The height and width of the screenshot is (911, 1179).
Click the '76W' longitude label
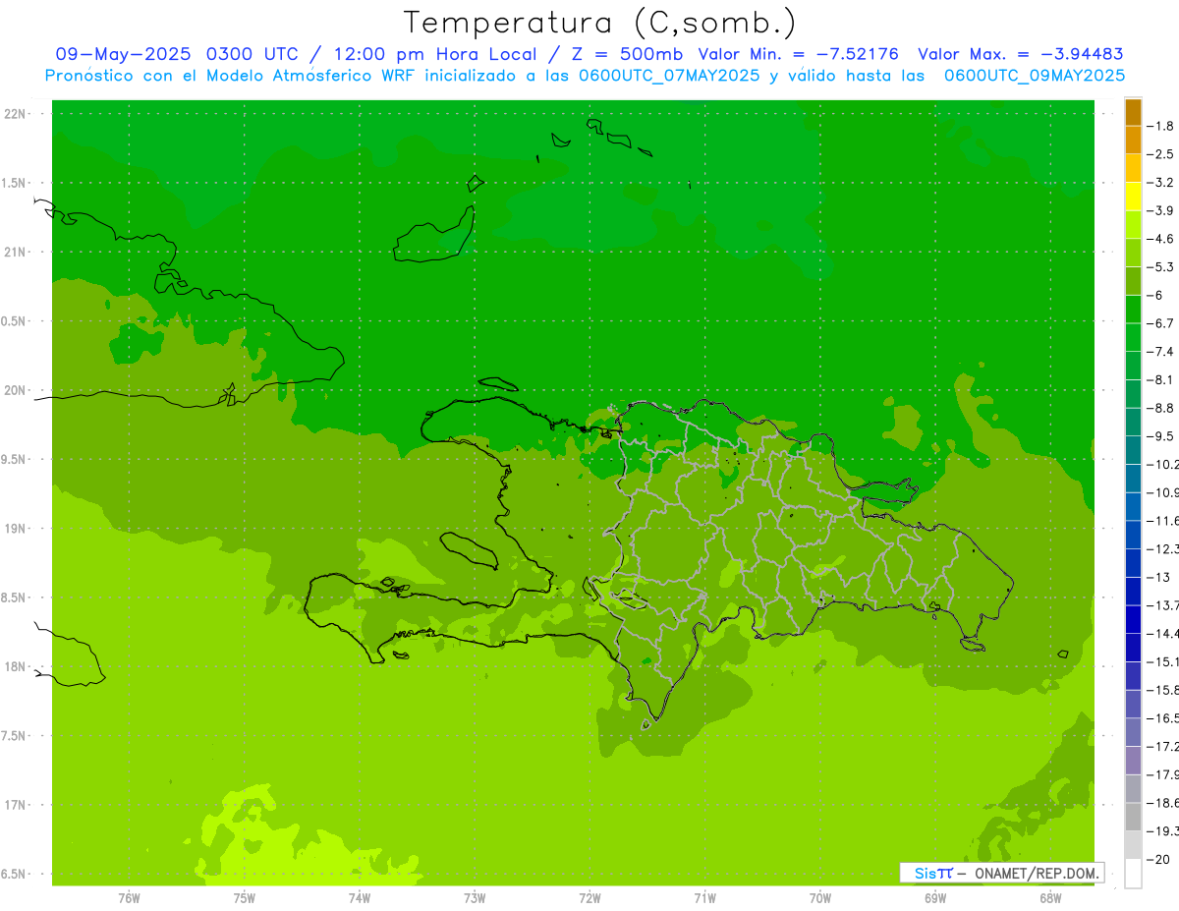[x=129, y=898]
